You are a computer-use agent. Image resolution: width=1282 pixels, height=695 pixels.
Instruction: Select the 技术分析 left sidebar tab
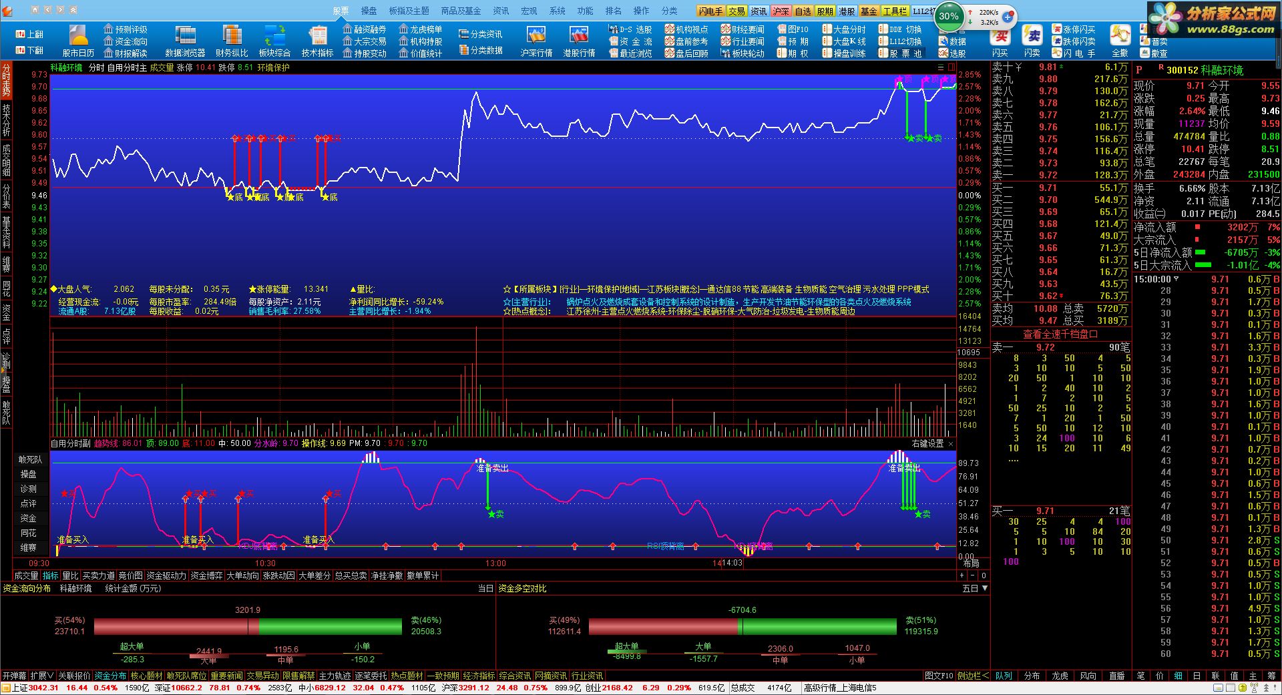coord(6,120)
